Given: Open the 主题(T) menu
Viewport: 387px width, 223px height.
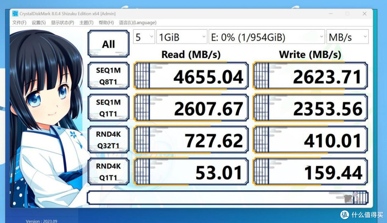Looking at the screenshot, I should click(86, 23).
